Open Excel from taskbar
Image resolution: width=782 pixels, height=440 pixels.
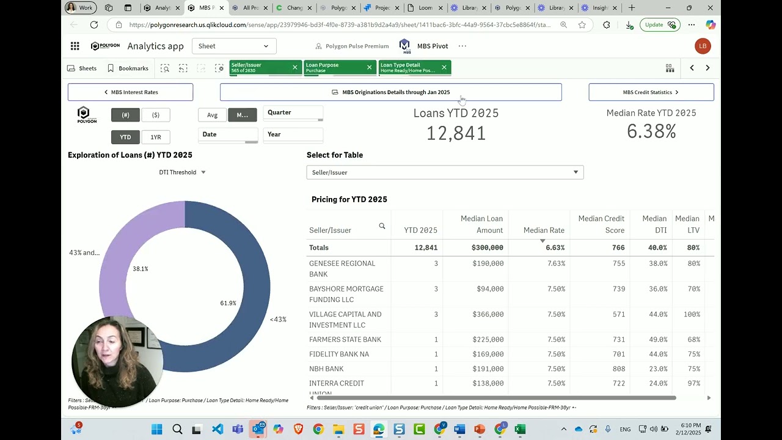(x=520, y=430)
